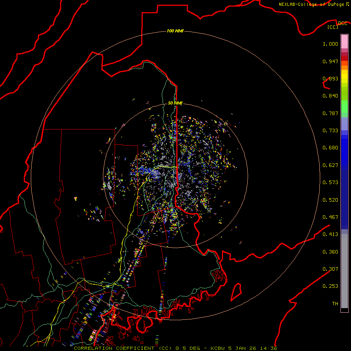Viewport: 351px width, 351px height.
Task: Click the 0.573 color scale value
Action: click(330, 183)
